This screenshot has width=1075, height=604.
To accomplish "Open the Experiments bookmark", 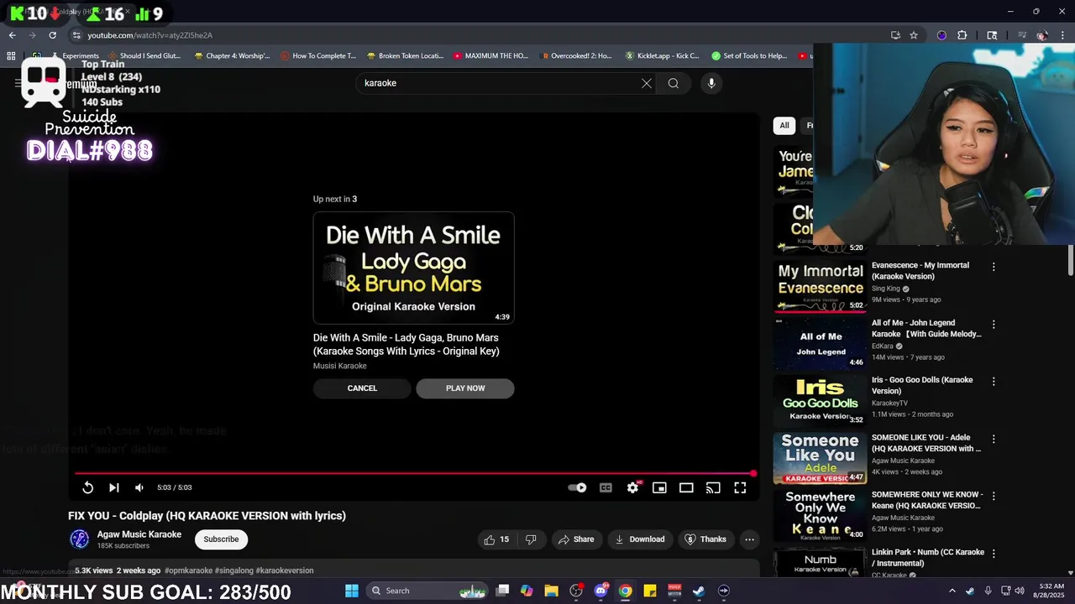I will pyautogui.click(x=75, y=56).
